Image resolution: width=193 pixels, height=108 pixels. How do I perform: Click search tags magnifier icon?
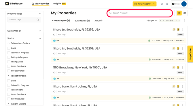pyautogui.click(x=38, y=19)
